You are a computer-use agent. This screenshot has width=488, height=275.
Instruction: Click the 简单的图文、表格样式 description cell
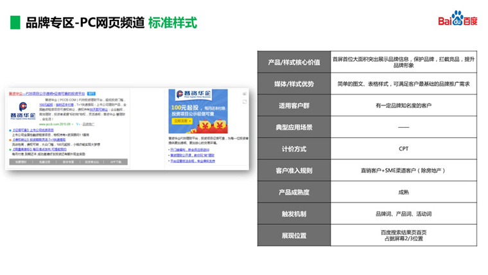click(404, 84)
